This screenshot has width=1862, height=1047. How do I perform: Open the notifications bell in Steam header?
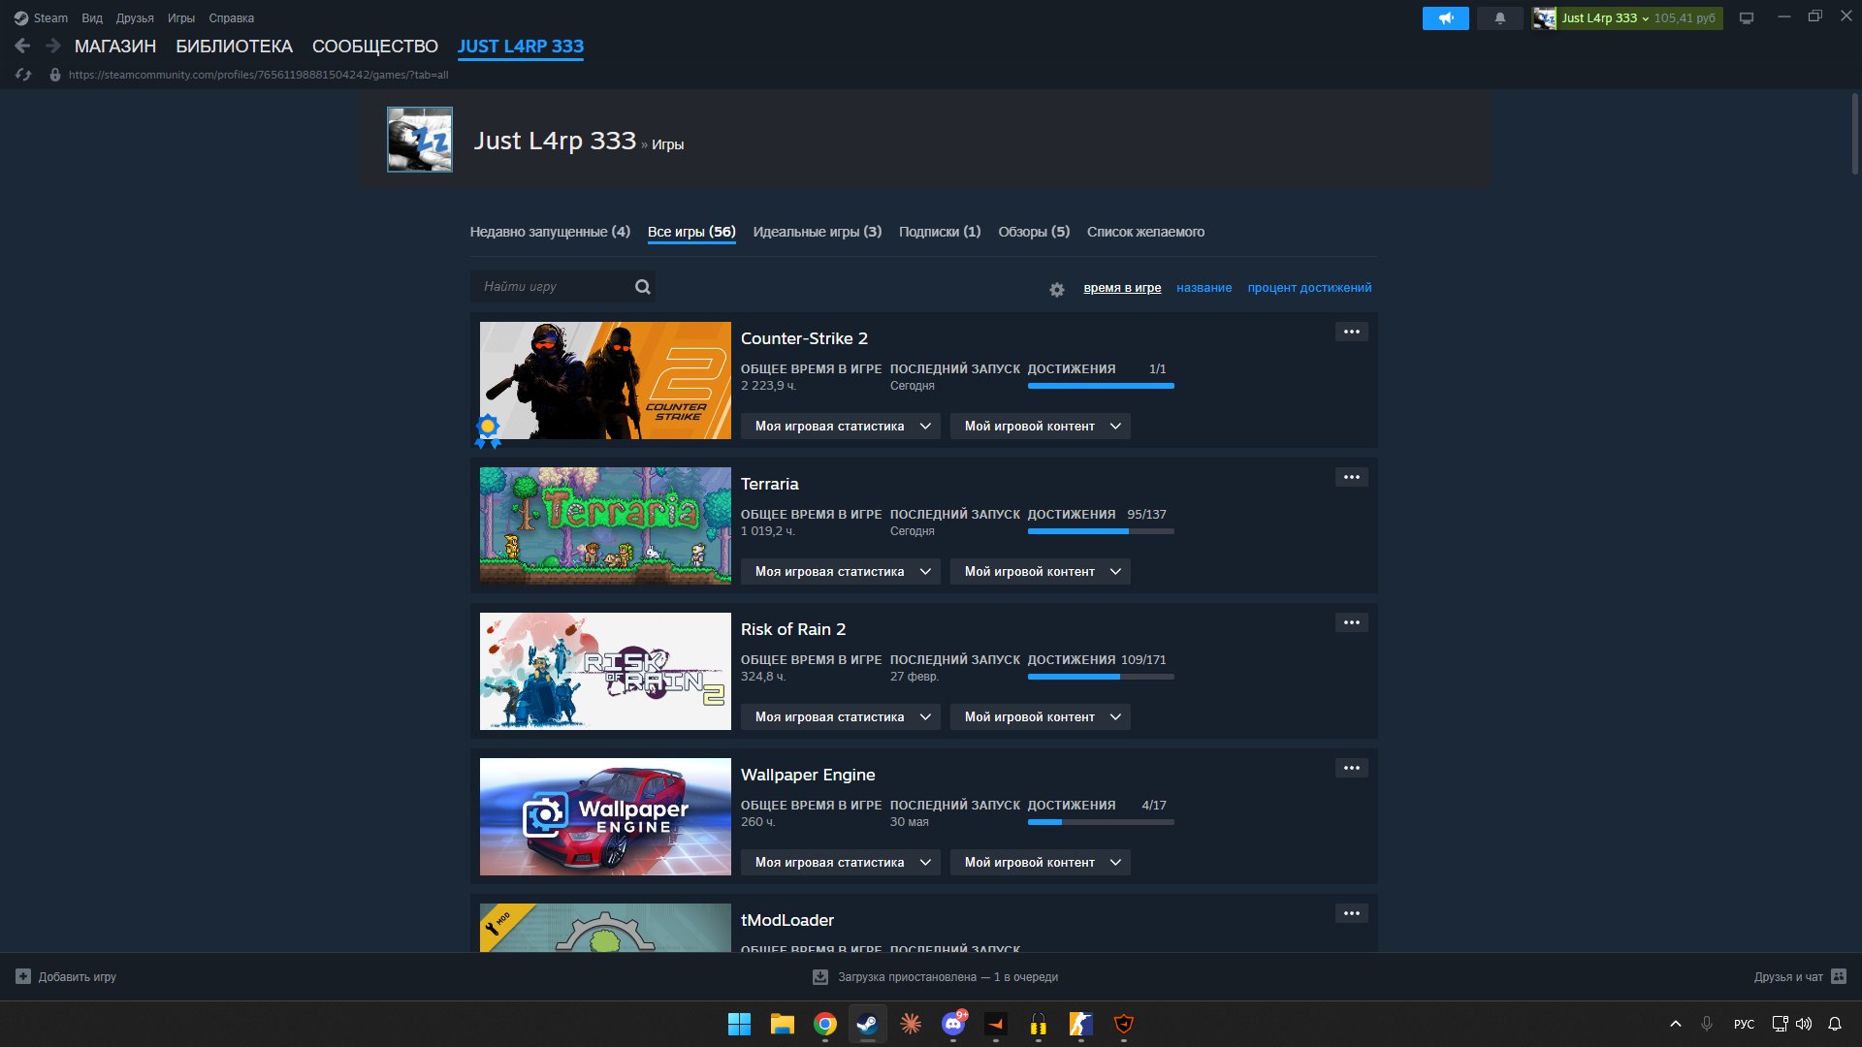click(x=1499, y=18)
